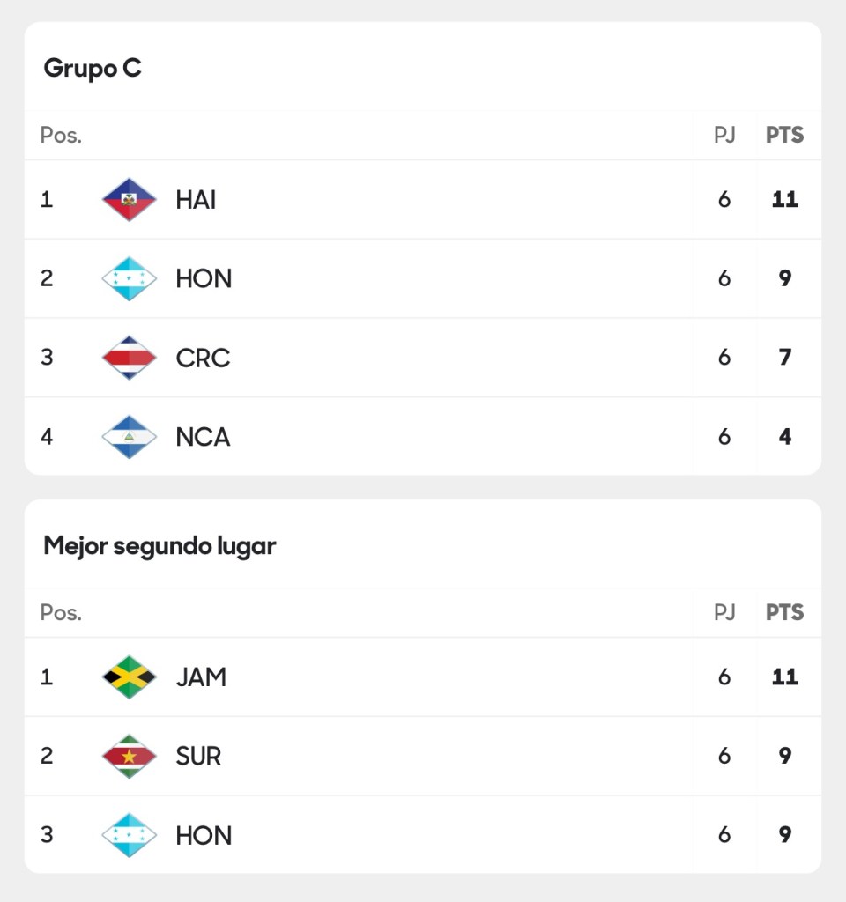The height and width of the screenshot is (902, 846).
Task: Sort Grupo C by PTS column
Action: (784, 136)
